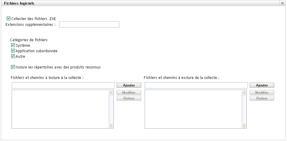Viewport: 287px width, 141px height.
Task: Click Ajouter for excluded files
Action: point(262,85)
